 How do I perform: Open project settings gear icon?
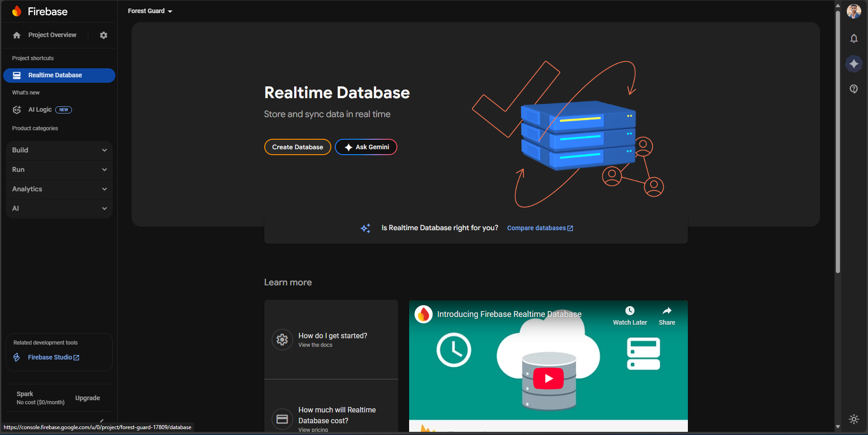click(104, 35)
